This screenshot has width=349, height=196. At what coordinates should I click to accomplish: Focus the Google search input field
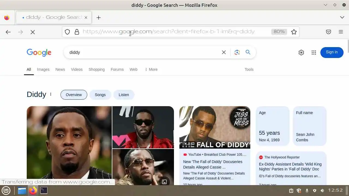143,52
